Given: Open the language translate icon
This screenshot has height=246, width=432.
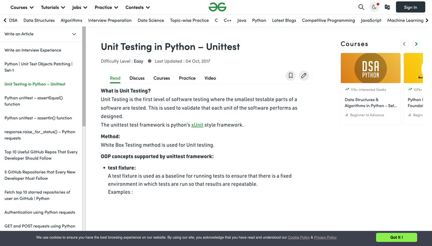Looking at the screenshot, I should point(387,7).
